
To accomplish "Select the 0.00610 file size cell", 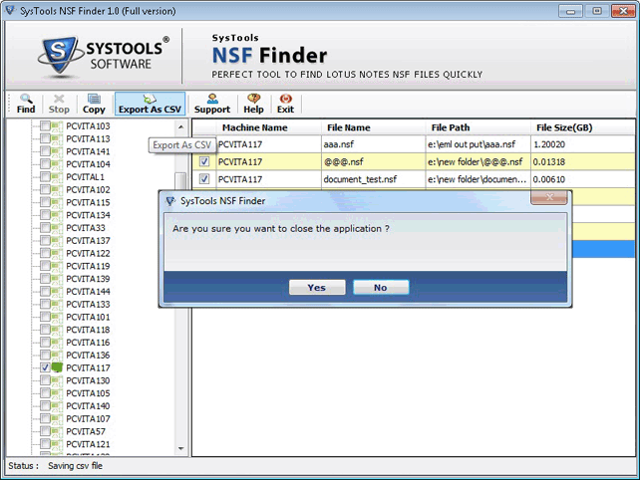I will 582,179.
